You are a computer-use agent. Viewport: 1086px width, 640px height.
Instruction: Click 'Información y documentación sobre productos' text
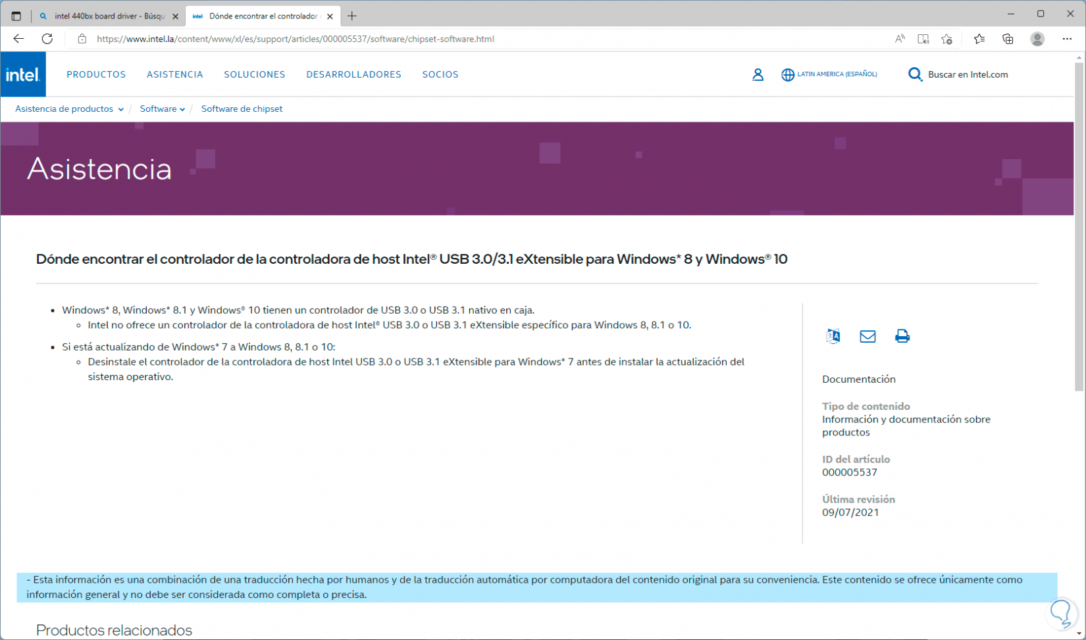point(906,426)
